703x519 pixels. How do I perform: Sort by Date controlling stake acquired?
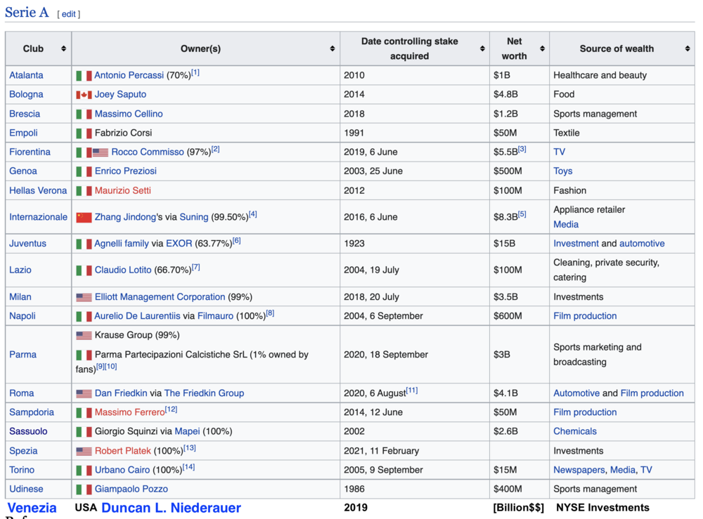click(x=482, y=49)
